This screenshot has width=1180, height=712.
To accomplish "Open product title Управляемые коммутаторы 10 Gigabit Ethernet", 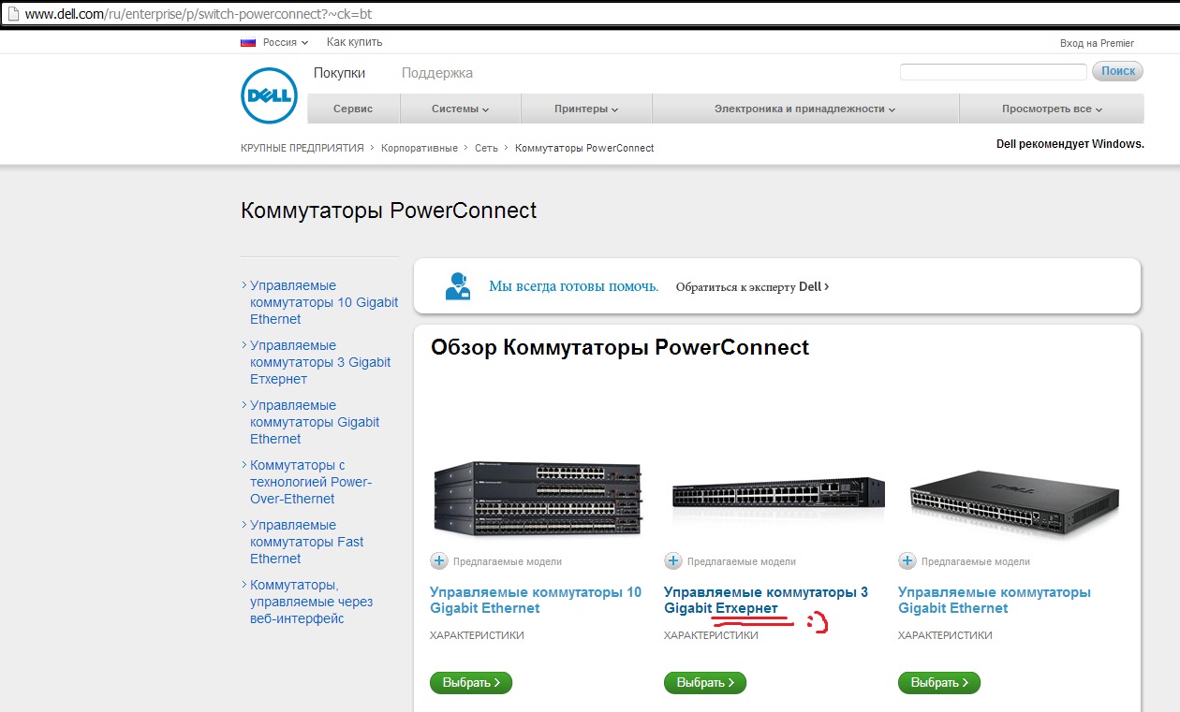I will (536, 600).
